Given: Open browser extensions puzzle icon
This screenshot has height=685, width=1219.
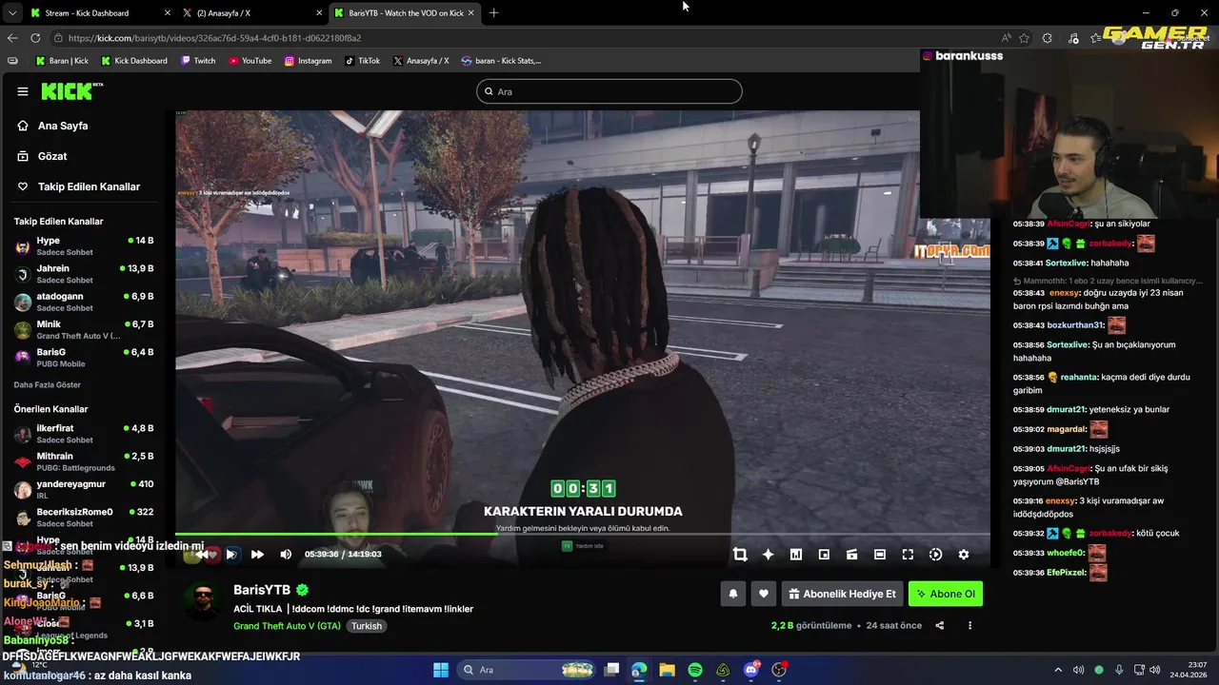Looking at the screenshot, I should point(1048,38).
